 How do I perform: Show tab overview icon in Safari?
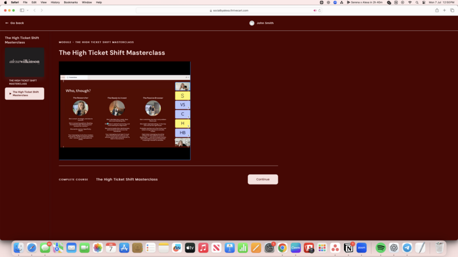[452, 10]
